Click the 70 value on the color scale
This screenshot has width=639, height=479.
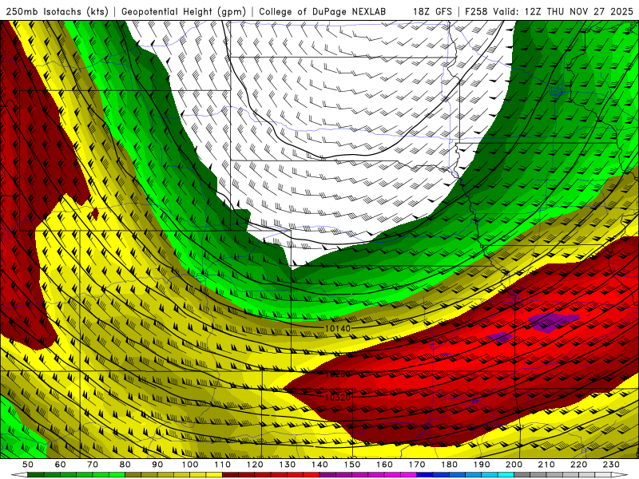coord(93,465)
